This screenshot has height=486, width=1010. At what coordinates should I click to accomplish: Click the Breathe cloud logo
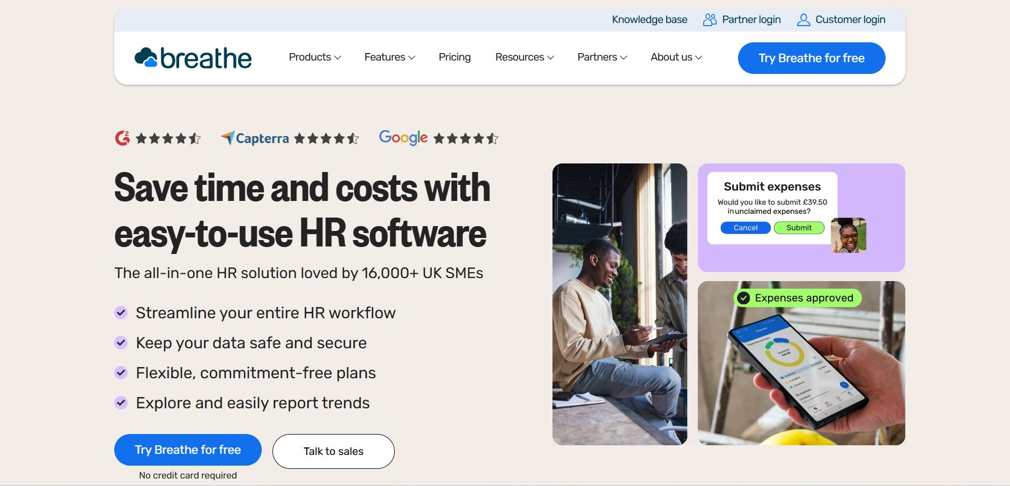click(x=146, y=58)
